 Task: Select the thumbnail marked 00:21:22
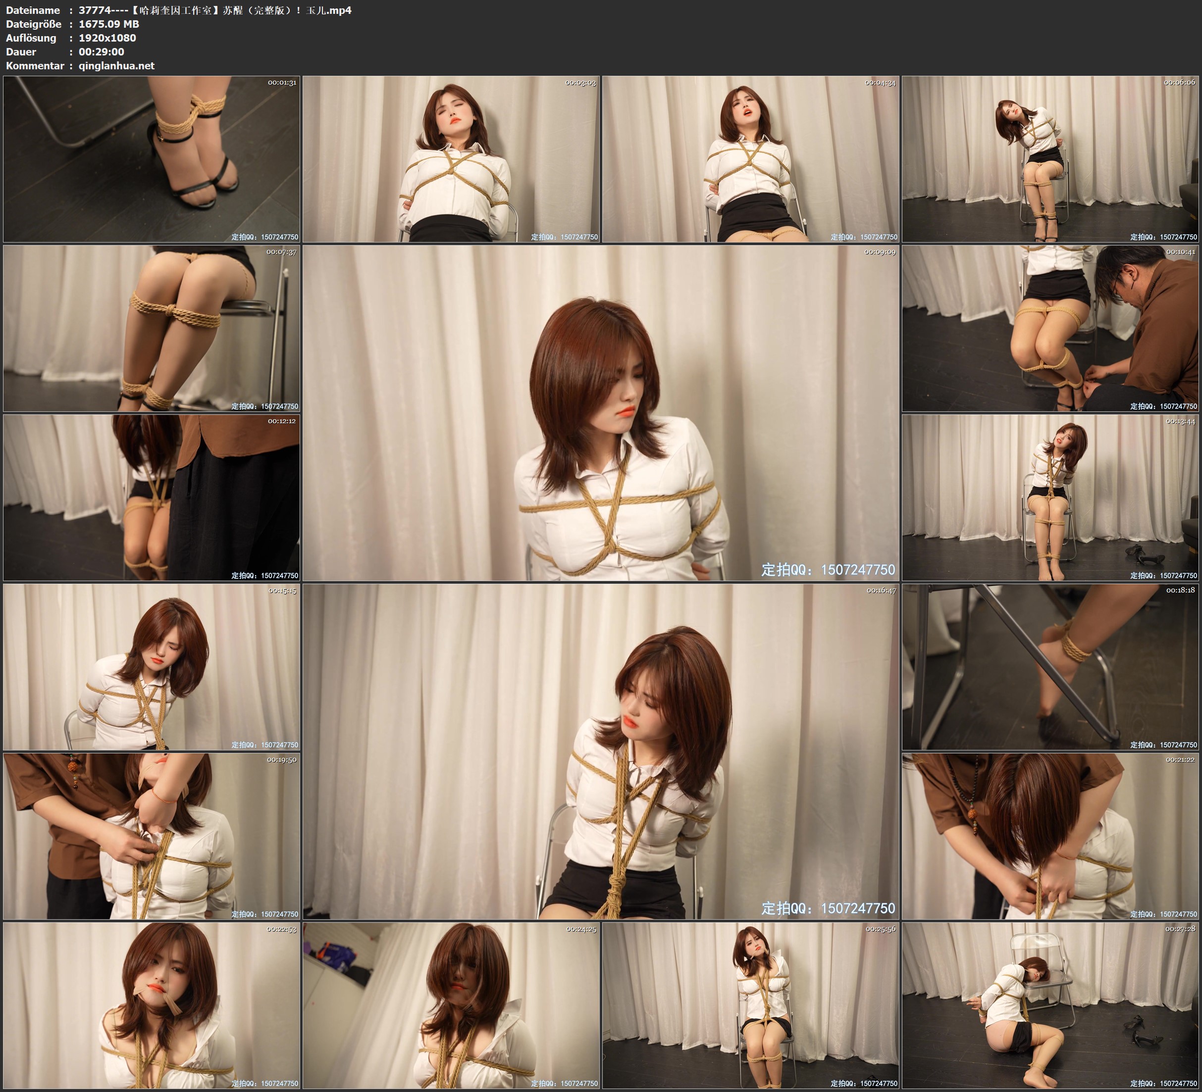point(1050,836)
